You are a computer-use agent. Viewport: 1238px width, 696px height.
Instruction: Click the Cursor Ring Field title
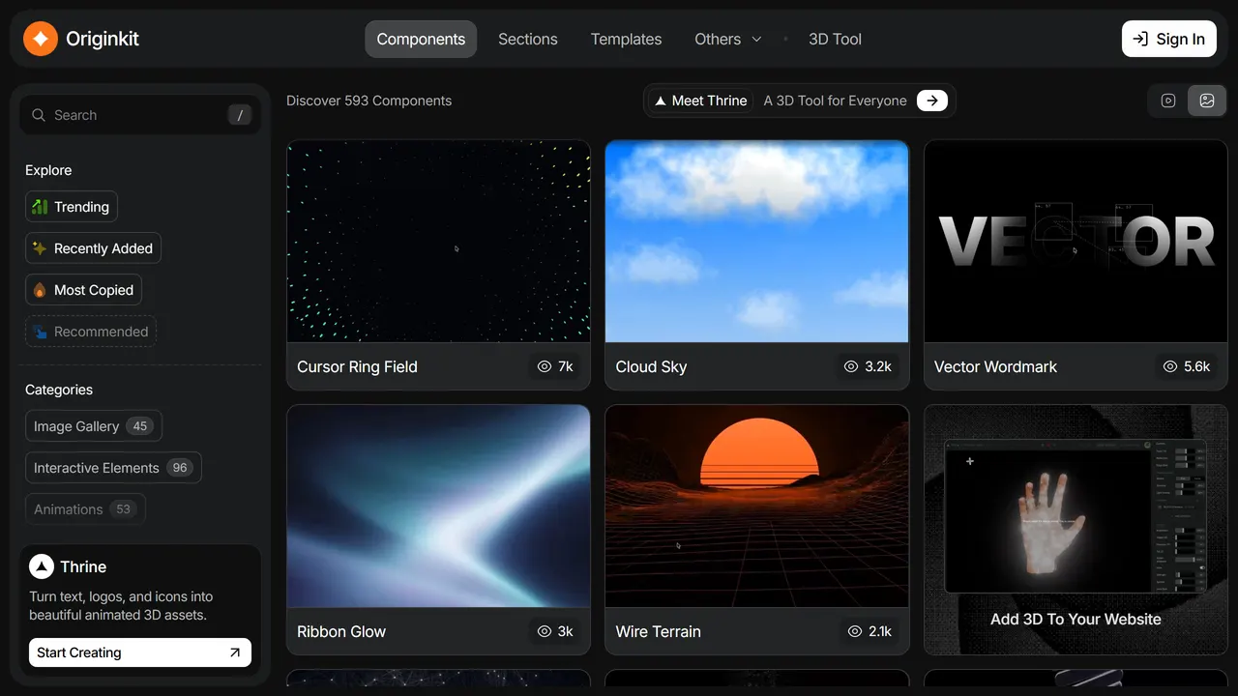pyautogui.click(x=357, y=366)
